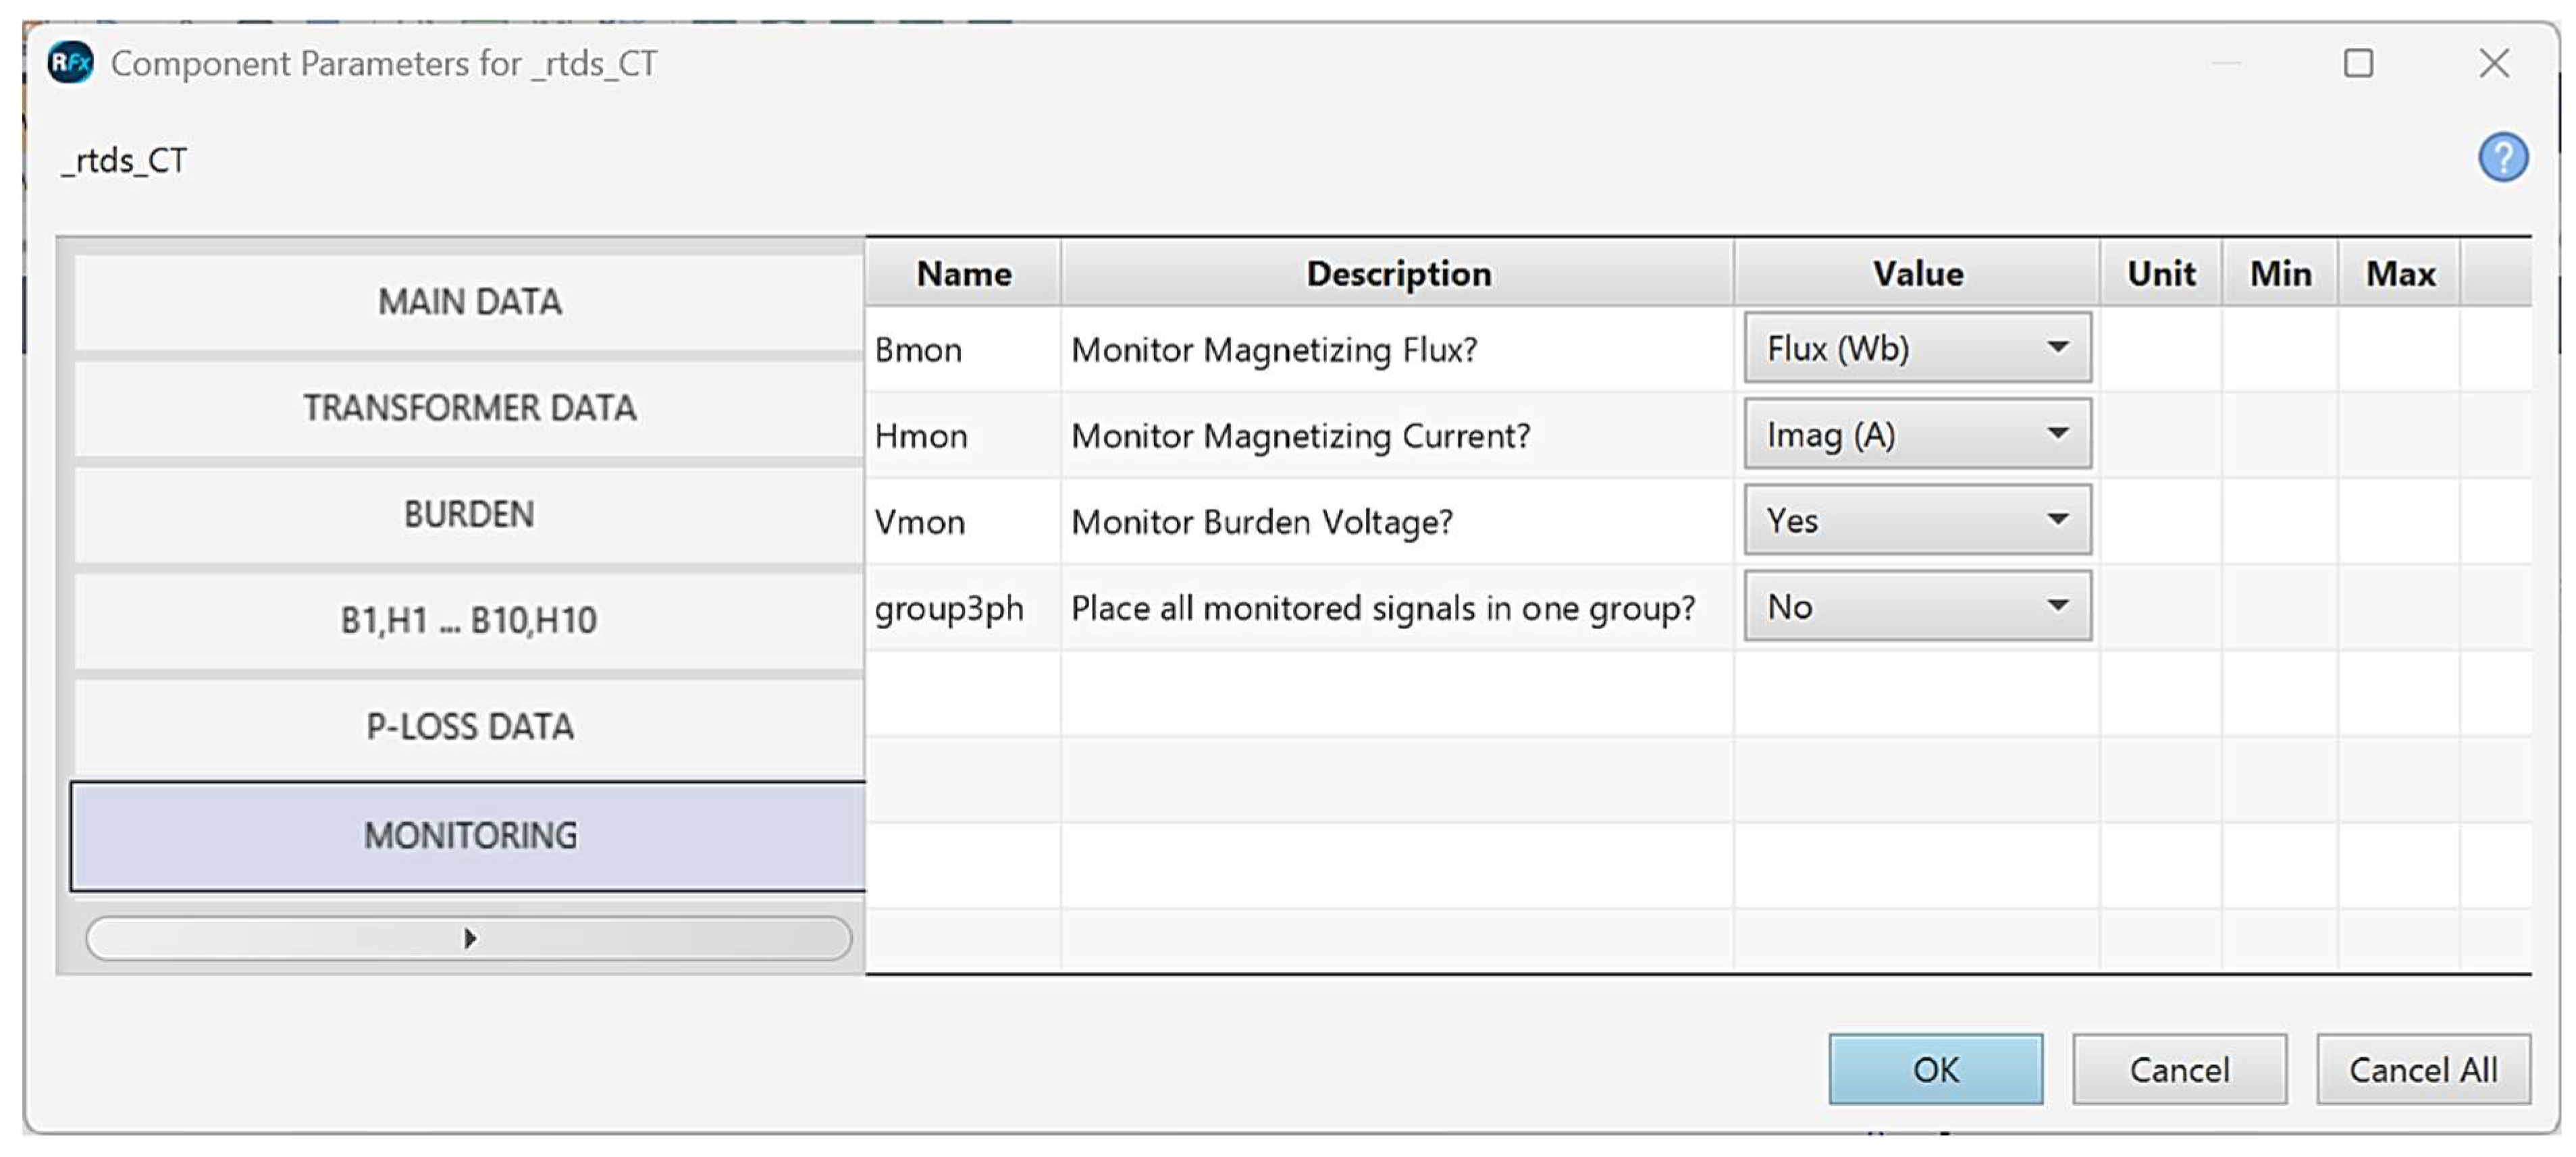Open the TRANSFORMER DATA tab
The width and height of the screenshot is (2576, 1157).
pos(469,408)
